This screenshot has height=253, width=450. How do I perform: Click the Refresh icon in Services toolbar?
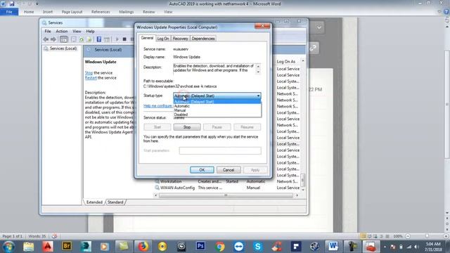[82, 39]
